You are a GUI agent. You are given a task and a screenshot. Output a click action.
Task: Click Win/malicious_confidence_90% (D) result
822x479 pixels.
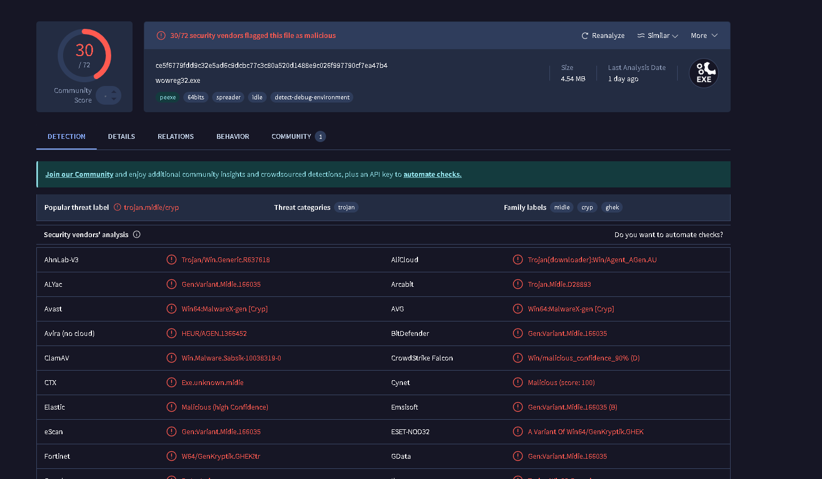(x=584, y=358)
